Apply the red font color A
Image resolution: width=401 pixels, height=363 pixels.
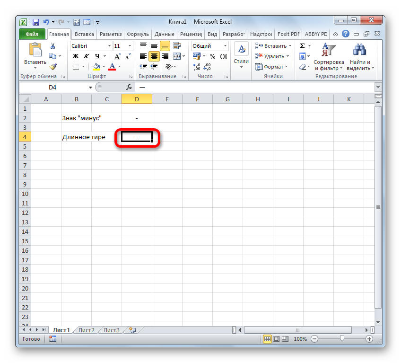pos(112,67)
